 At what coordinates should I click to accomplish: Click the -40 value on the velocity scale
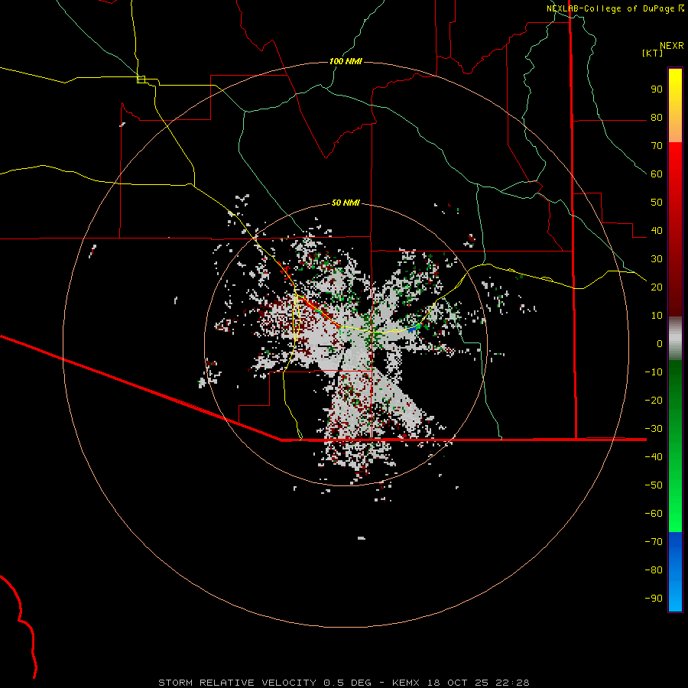tap(654, 457)
